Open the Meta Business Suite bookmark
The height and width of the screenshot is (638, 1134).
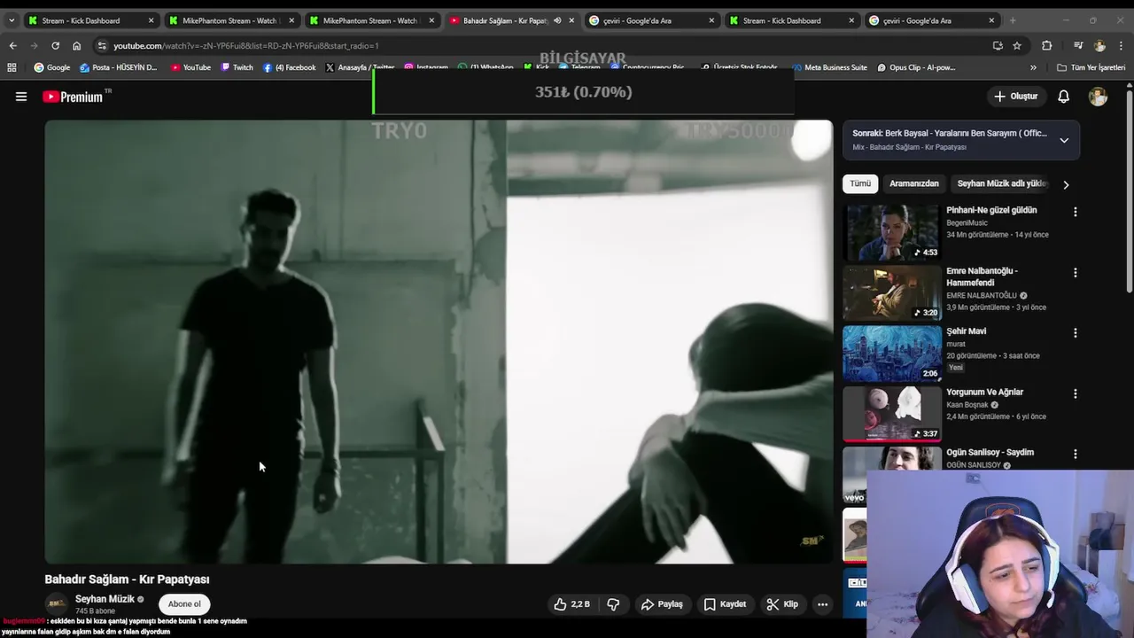point(829,67)
